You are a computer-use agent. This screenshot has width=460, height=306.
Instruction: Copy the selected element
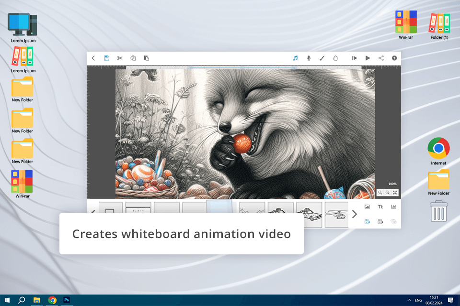[133, 58]
